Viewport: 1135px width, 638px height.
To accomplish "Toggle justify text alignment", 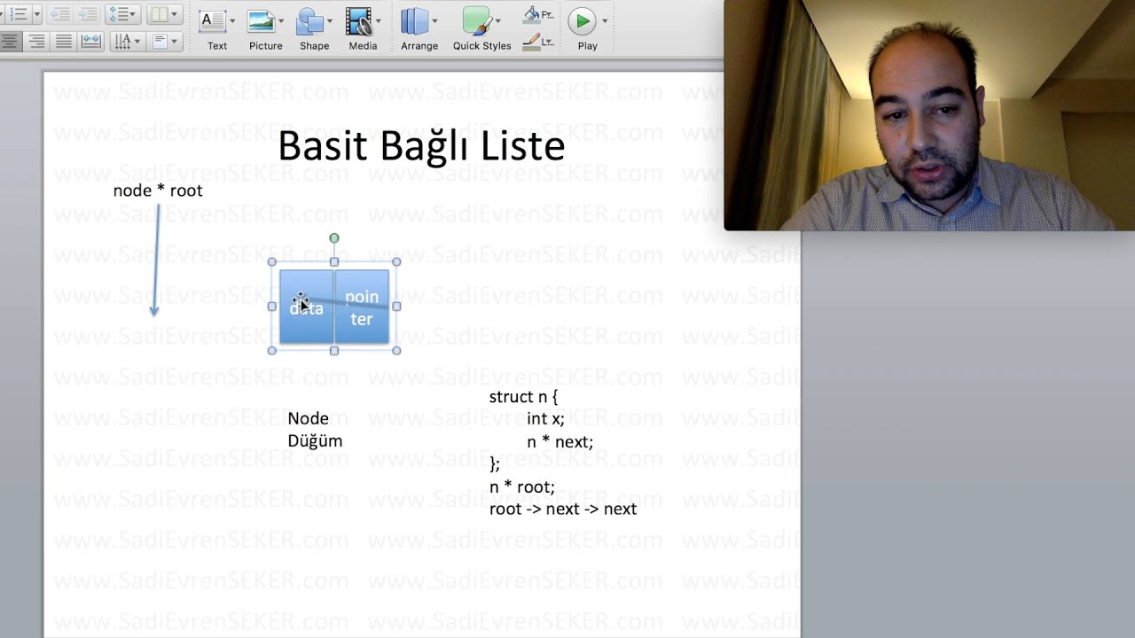I will (64, 41).
